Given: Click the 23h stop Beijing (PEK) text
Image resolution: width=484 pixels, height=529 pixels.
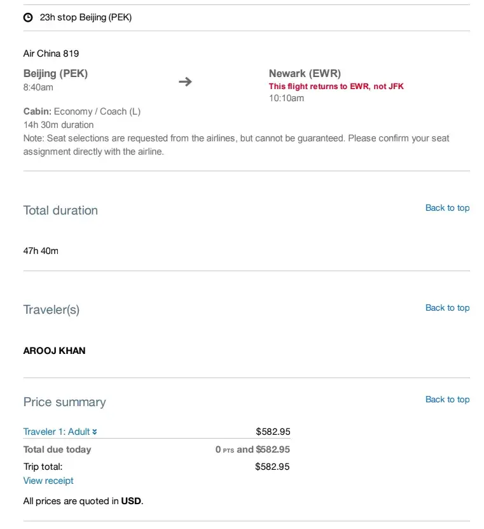Looking at the screenshot, I should [x=86, y=18].
